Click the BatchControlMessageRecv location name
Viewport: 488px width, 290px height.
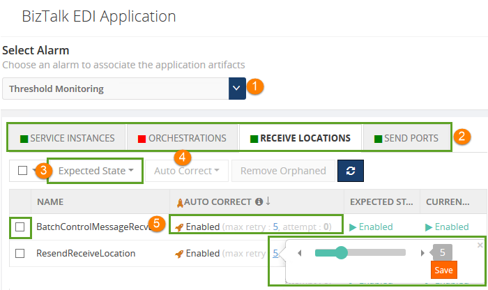(93, 227)
